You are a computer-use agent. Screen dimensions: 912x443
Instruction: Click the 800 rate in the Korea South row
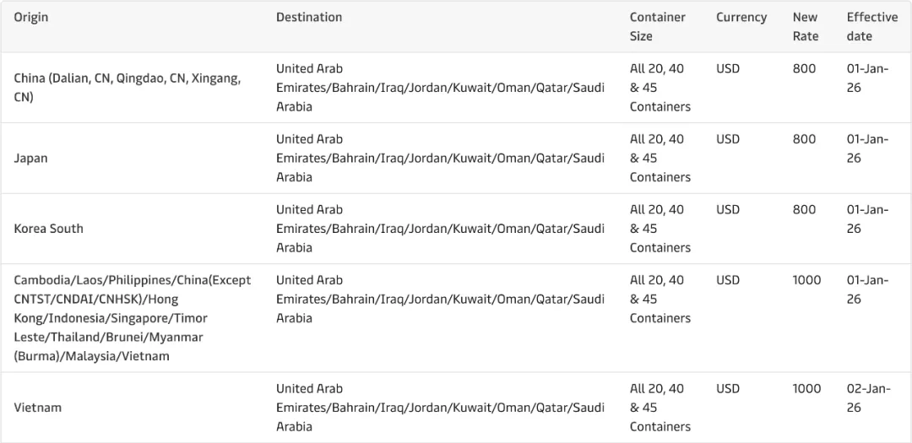804,209
